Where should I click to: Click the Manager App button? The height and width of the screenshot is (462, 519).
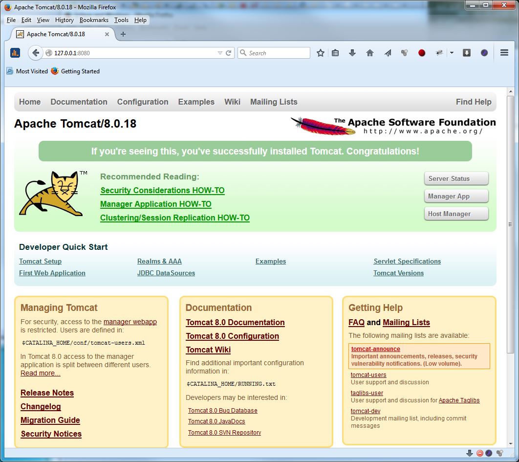pyautogui.click(x=456, y=196)
